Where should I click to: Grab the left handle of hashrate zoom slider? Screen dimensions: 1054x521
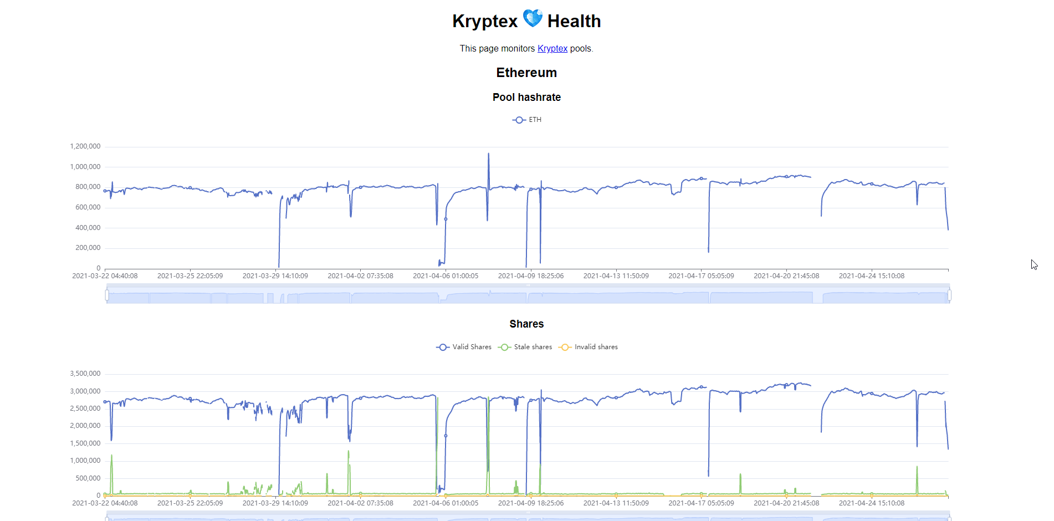(x=107, y=295)
